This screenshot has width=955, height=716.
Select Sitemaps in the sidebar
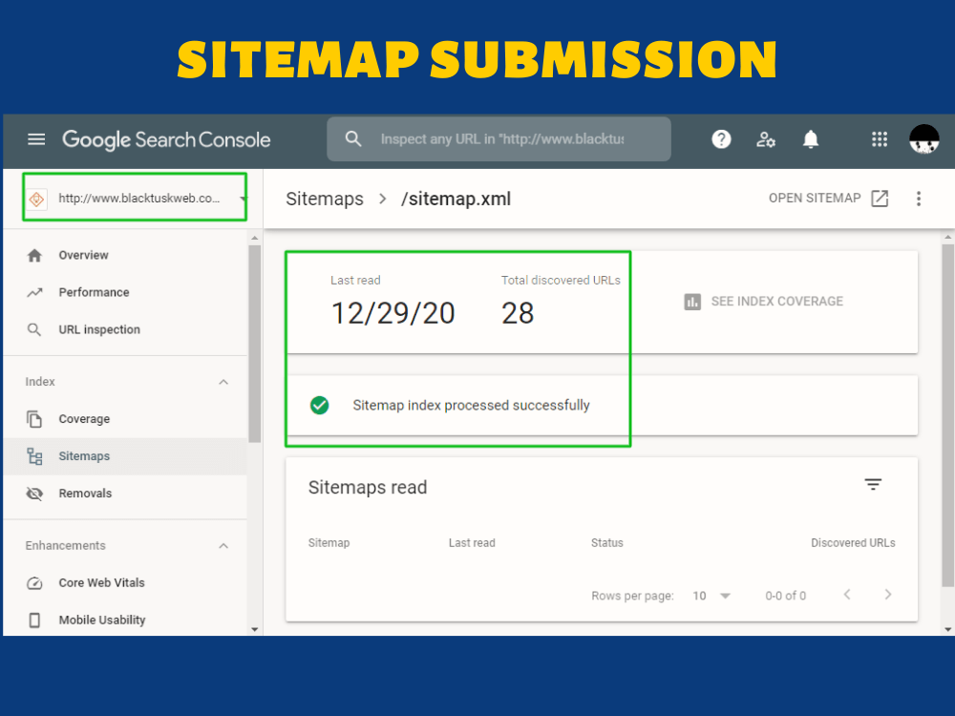(x=125, y=456)
